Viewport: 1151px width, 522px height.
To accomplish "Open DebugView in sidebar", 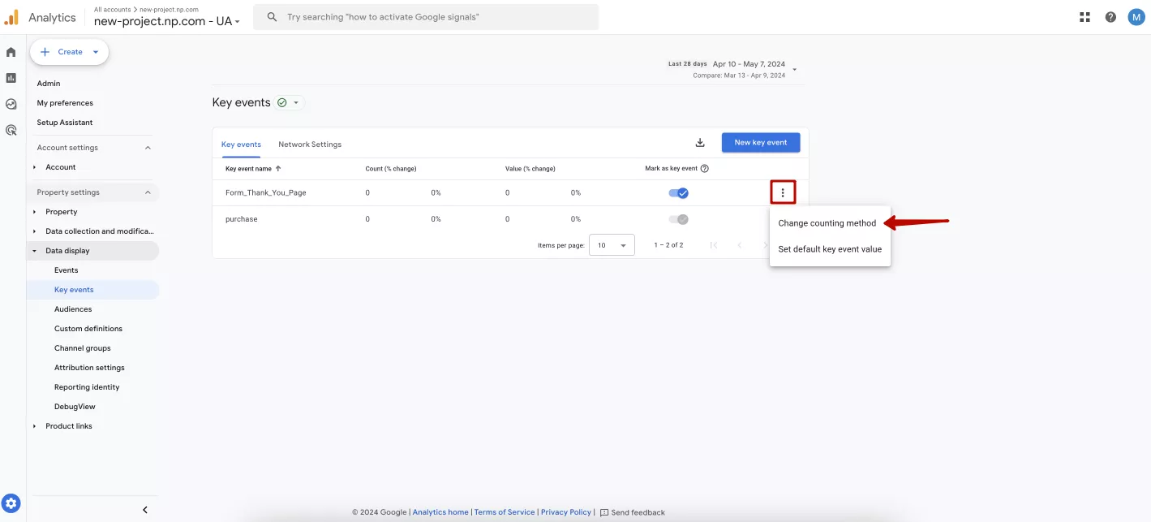I will click(75, 407).
